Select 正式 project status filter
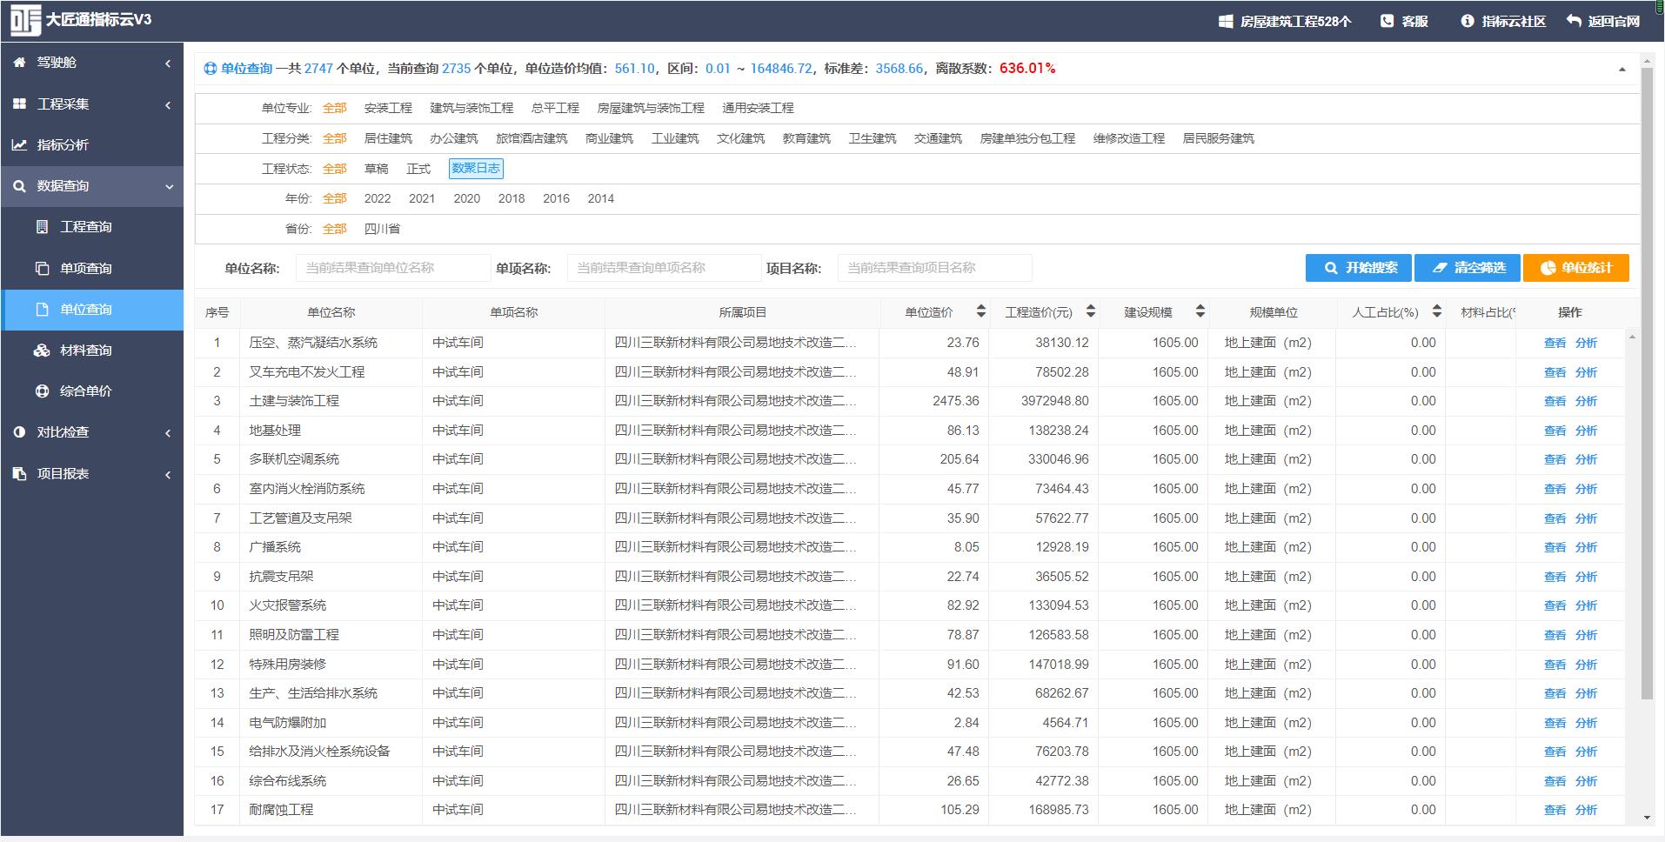The image size is (1665, 842). pos(418,169)
